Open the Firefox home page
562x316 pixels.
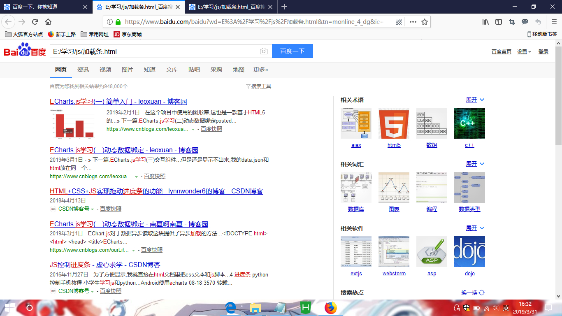pos(48,22)
